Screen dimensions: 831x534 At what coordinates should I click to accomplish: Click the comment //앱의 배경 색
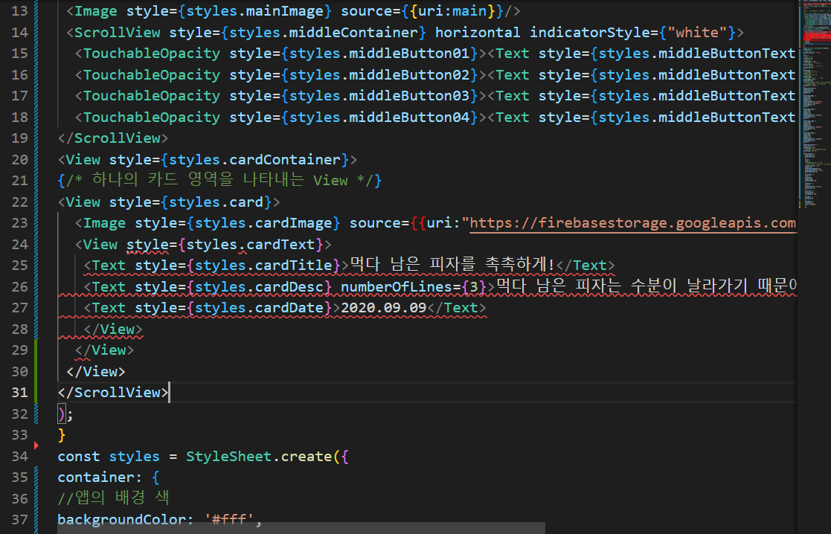point(113,498)
